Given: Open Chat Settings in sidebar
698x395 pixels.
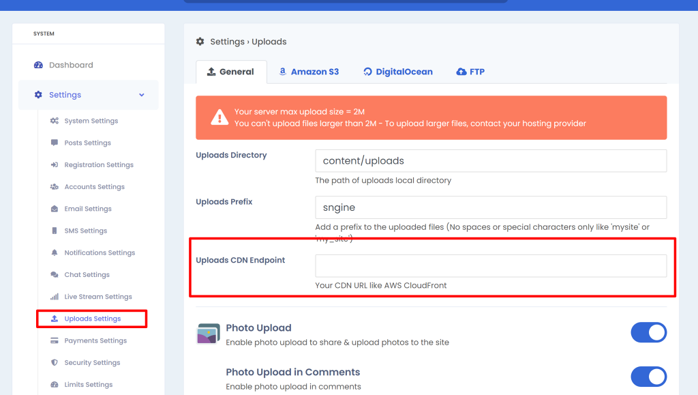Looking at the screenshot, I should point(87,275).
